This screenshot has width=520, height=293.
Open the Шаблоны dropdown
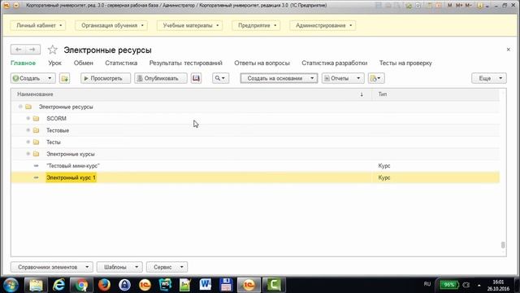pos(119,267)
